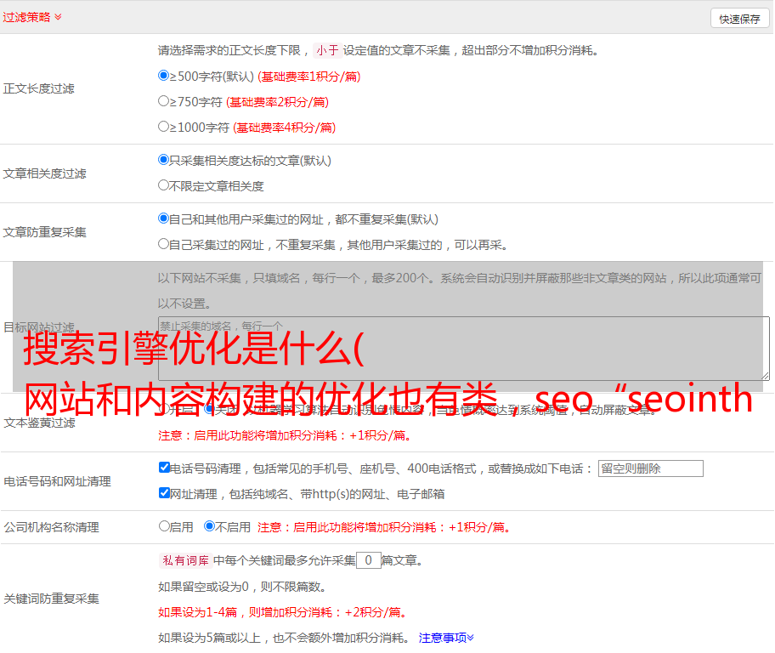Click the 小于 highlighted tag

(x=327, y=50)
